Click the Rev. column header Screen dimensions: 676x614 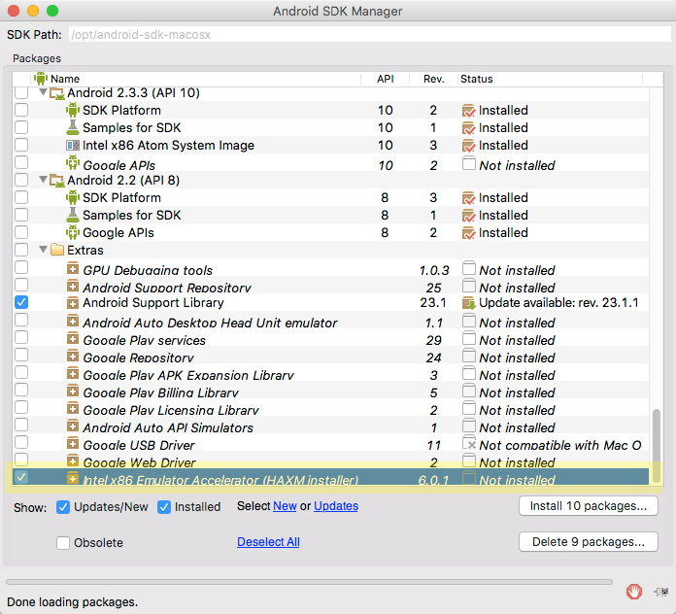(433, 79)
